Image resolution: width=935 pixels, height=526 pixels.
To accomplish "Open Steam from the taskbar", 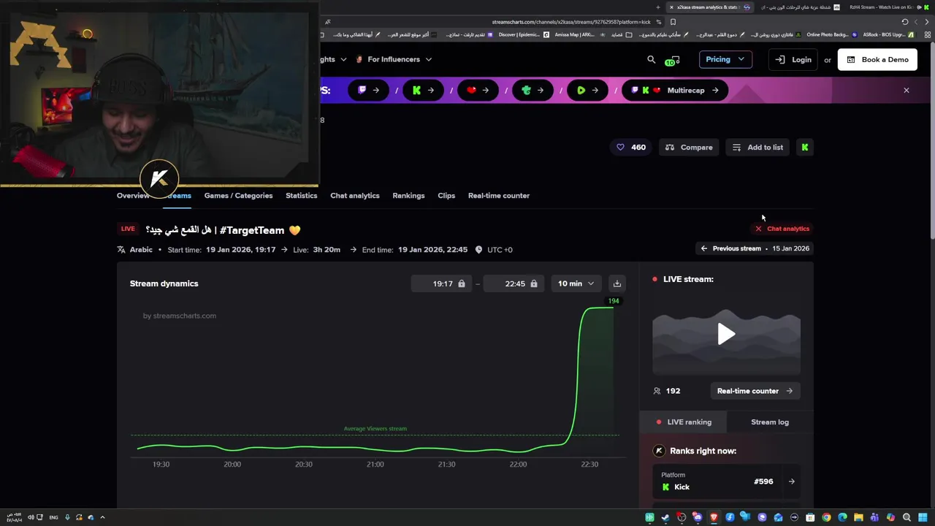I will coord(665,517).
